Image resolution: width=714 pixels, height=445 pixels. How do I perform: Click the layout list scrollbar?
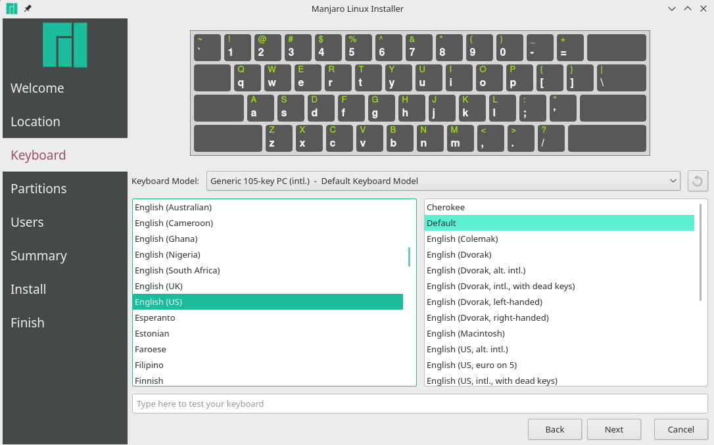(410, 256)
